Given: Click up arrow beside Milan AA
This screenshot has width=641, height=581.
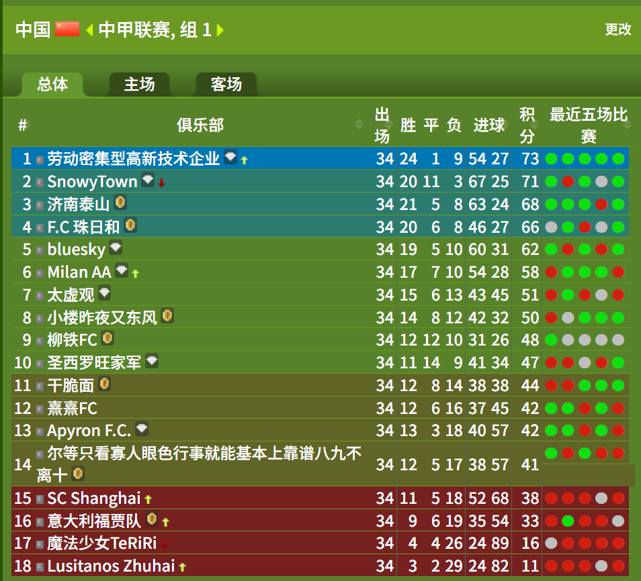Looking at the screenshot, I should click(135, 274).
